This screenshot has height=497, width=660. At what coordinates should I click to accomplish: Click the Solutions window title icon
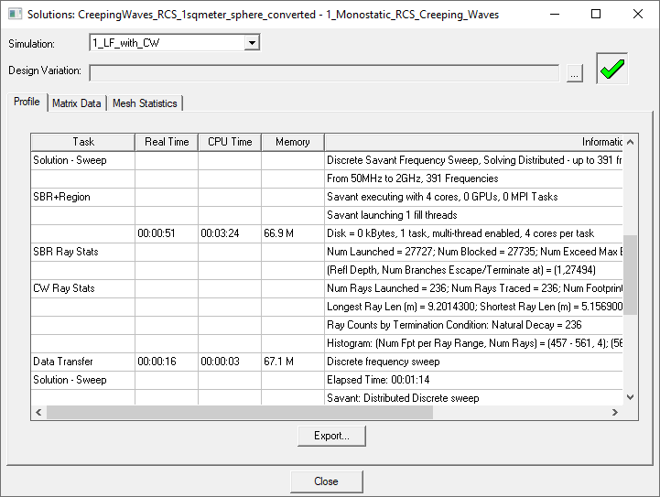16,14
